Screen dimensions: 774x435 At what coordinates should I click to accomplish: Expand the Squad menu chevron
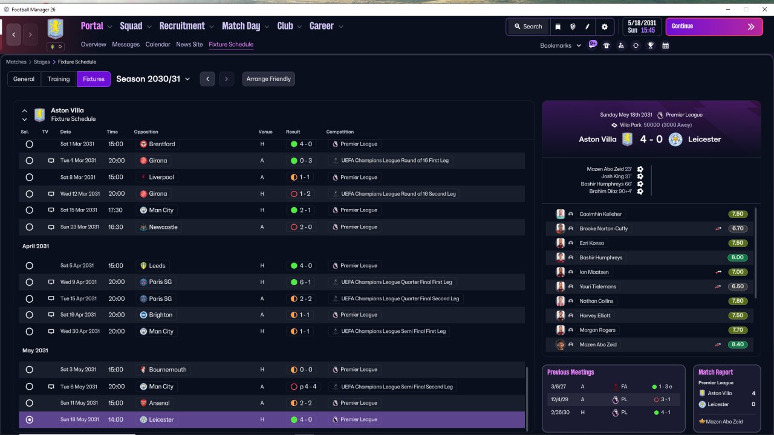coord(149,27)
